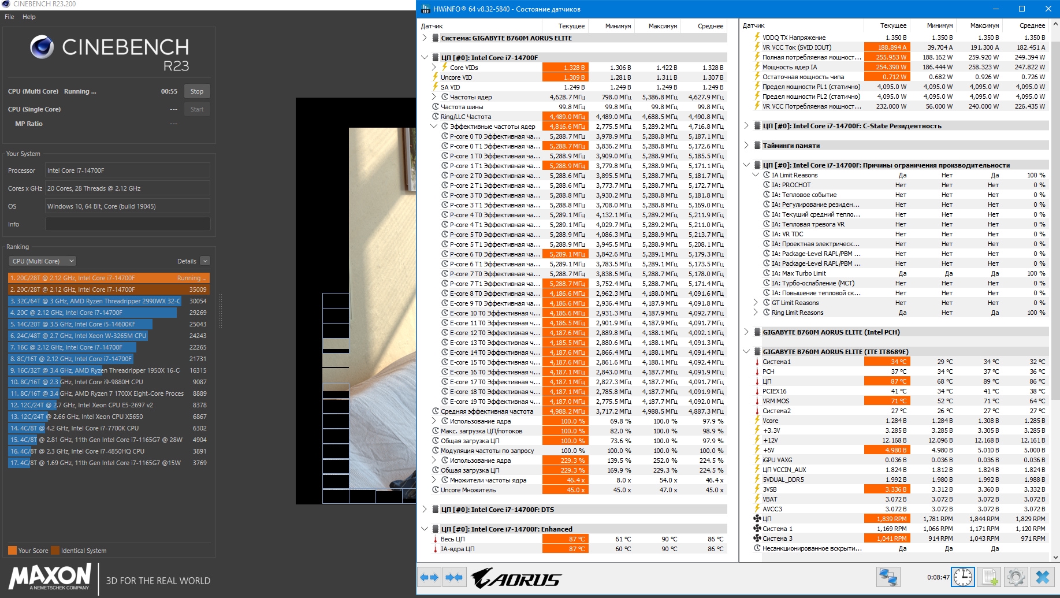This screenshot has width=1060, height=598.
Task: Expand the Частоты ядер row
Action: 434,97
